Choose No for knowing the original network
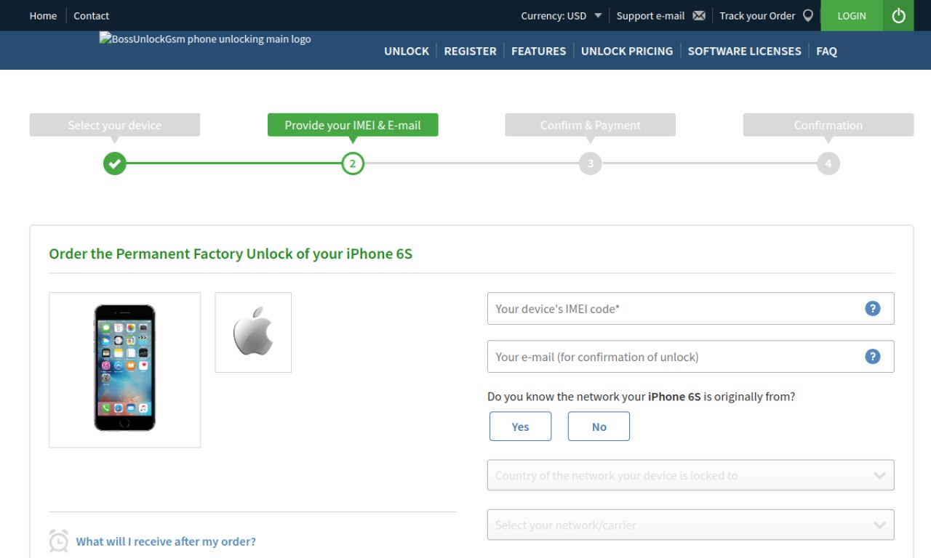This screenshot has height=558, width=931. pyautogui.click(x=599, y=426)
